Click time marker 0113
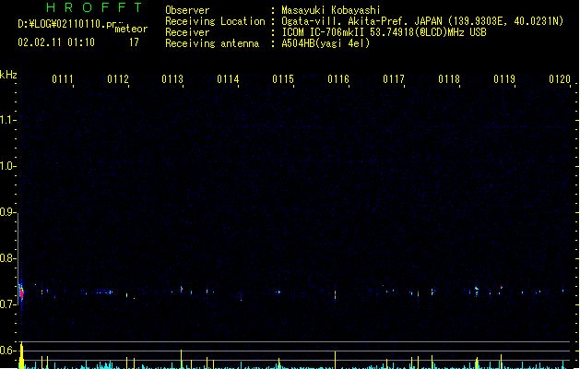 [x=172, y=79]
